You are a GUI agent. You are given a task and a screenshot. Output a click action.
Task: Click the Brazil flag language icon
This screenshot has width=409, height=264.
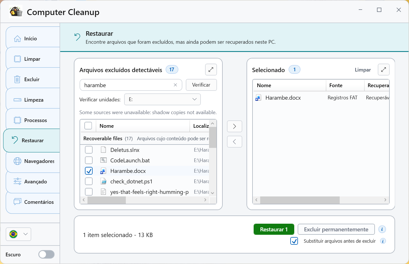pos(13,234)
